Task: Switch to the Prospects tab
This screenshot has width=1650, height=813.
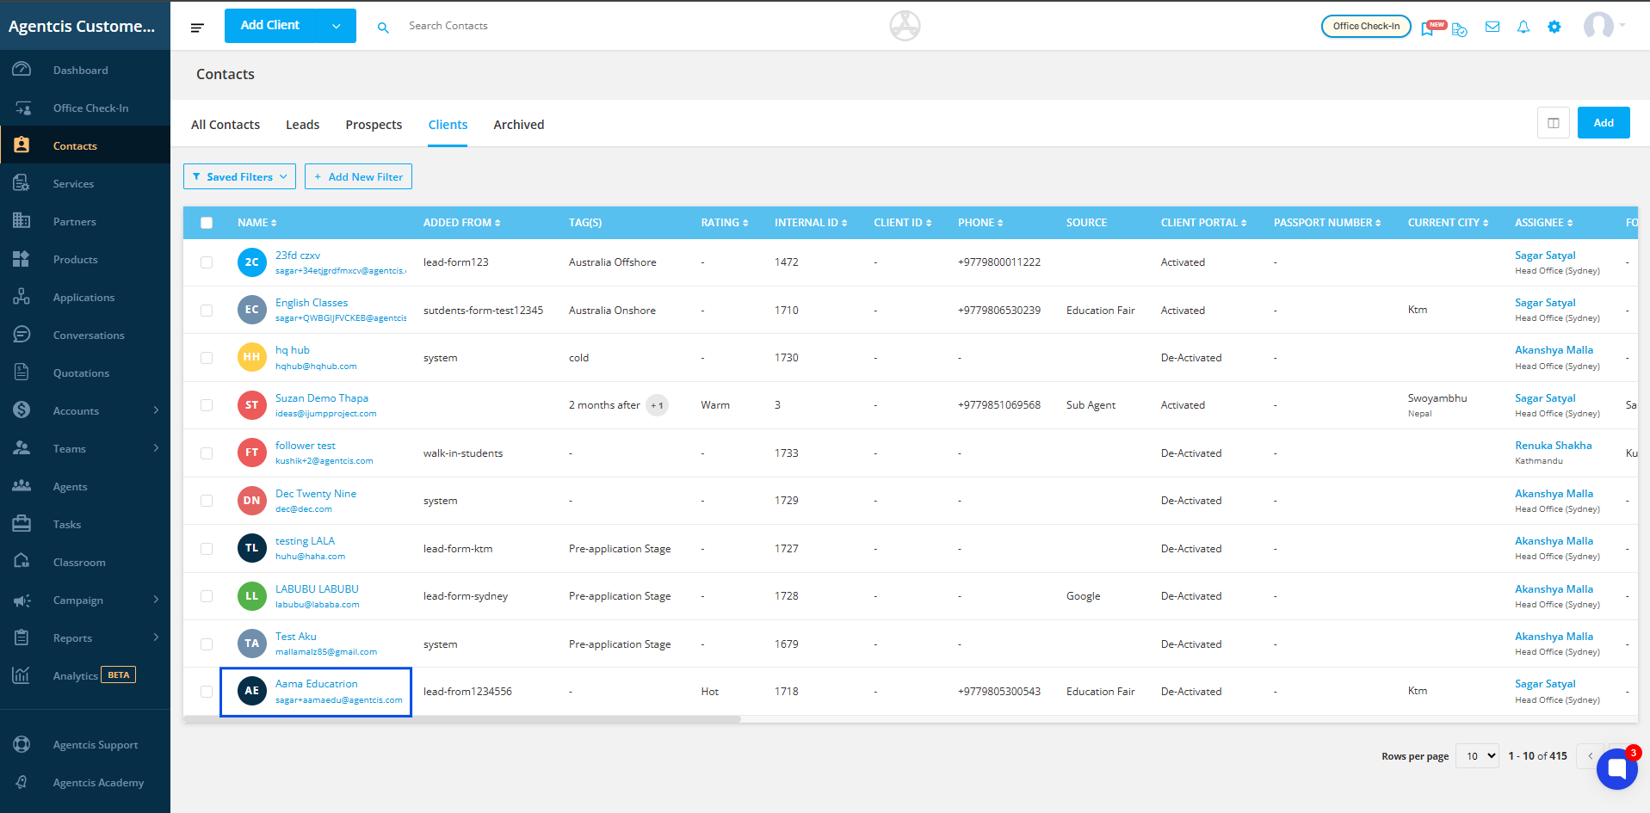Action: pos(374,125)
